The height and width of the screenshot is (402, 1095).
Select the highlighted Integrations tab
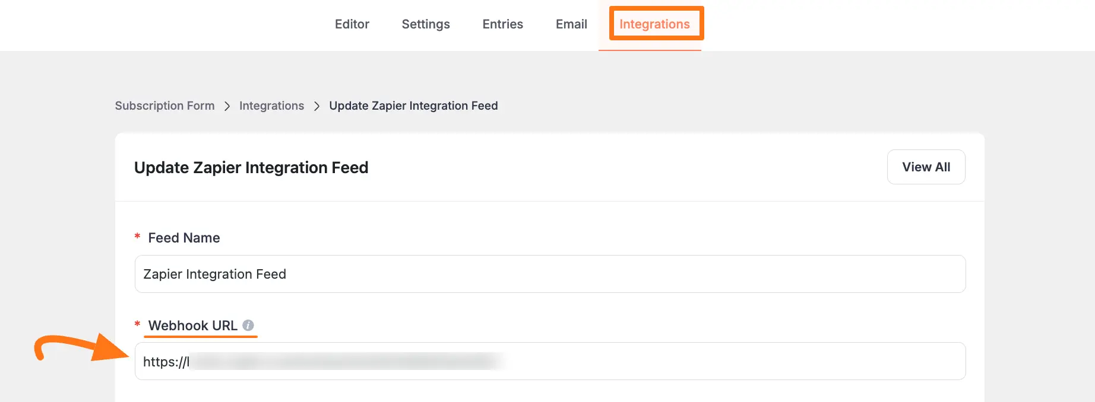tap(654, 24)
